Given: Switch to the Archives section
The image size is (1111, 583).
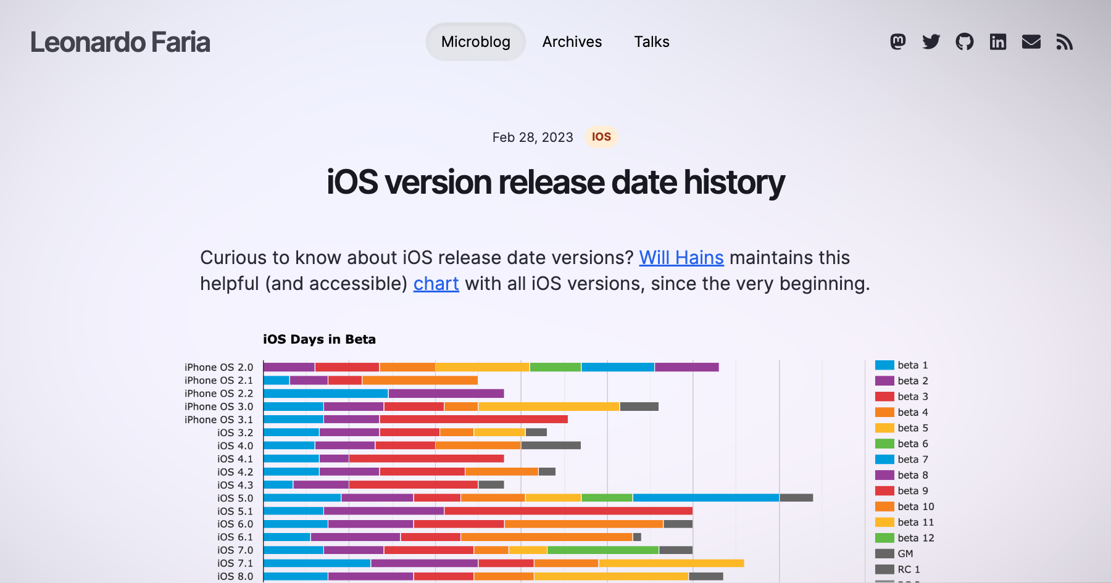Looking at the screenshot, I should [x=572, y=41].
